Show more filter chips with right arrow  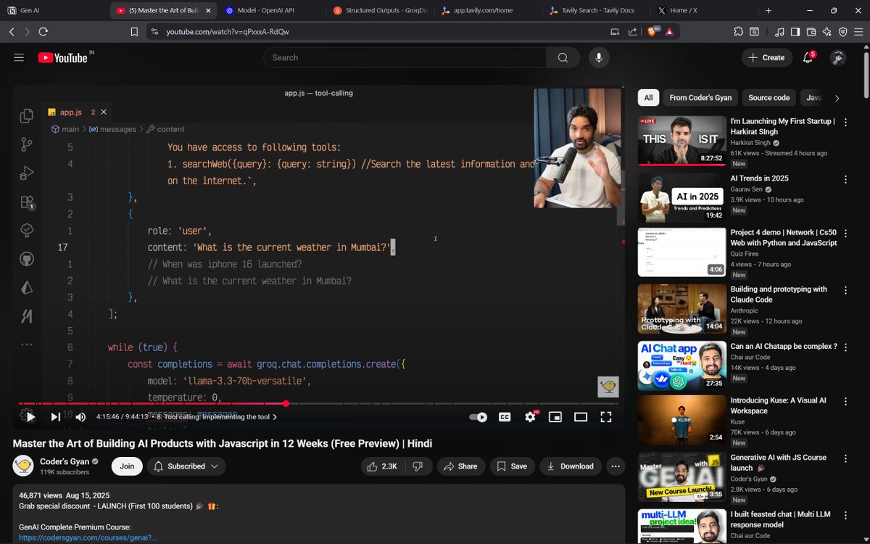pyautogui.click(x=837, y=98)
